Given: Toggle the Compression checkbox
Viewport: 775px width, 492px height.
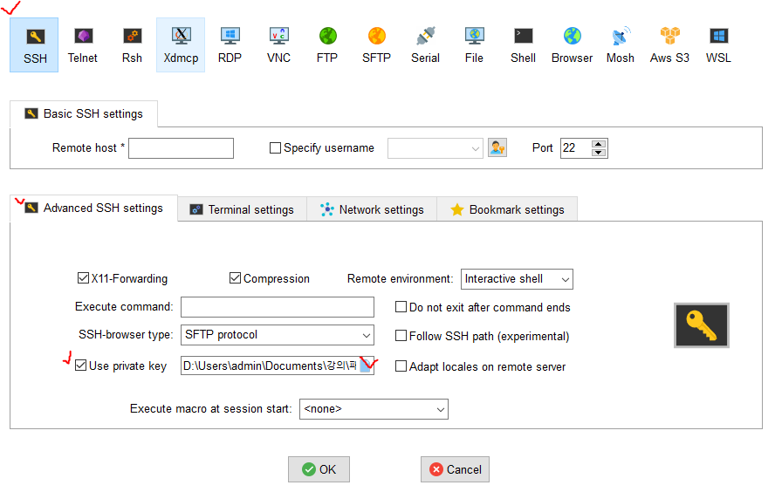Looking at the screenshot, I should pos(236,278).
